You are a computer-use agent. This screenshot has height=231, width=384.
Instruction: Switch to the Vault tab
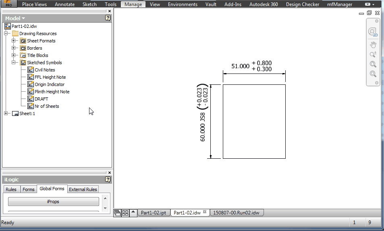tap(211, 4)
